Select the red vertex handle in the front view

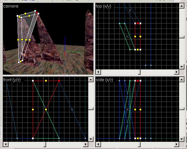[59, 81]
